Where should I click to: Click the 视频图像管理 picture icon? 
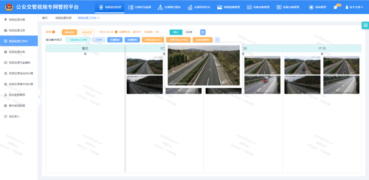pos(220,7)
